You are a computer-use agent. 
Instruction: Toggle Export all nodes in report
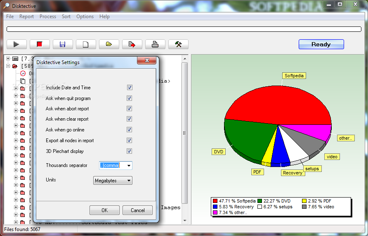coord(129,141)
